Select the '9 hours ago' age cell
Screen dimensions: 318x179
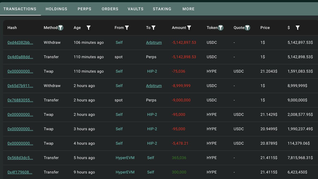[x=84, y=172]
